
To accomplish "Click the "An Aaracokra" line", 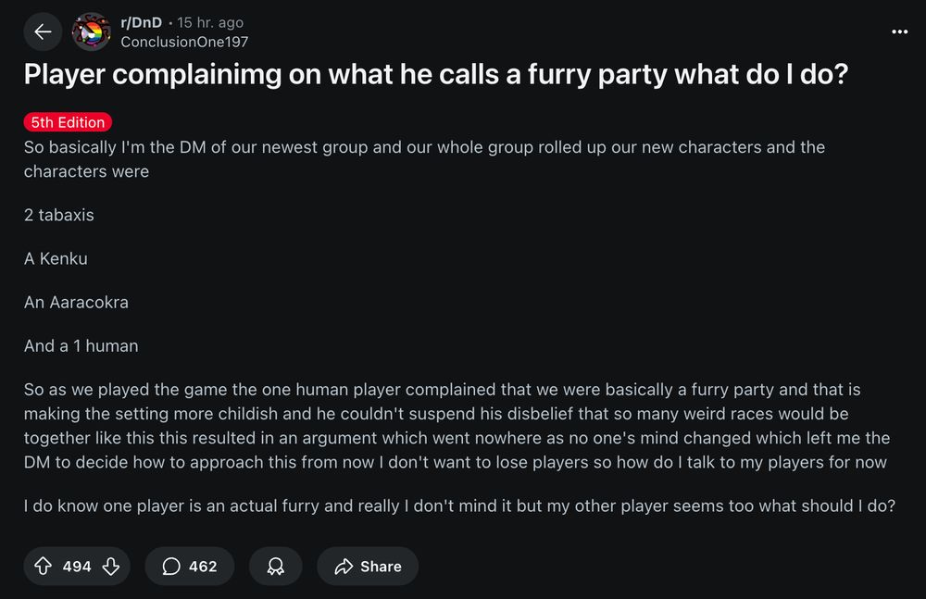I will [76, 302].
